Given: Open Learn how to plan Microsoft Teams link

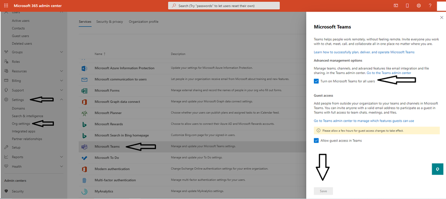Looking at the screenshot, I should 364,52.
